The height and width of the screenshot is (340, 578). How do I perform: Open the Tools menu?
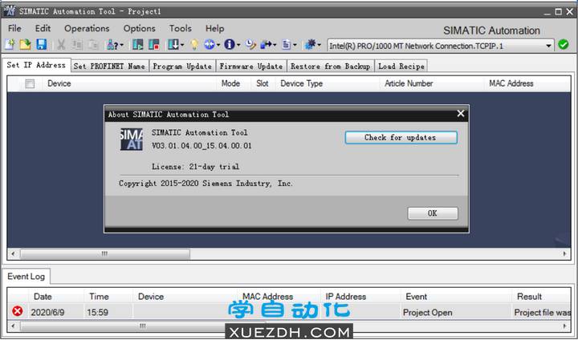(x=181, y=28)
